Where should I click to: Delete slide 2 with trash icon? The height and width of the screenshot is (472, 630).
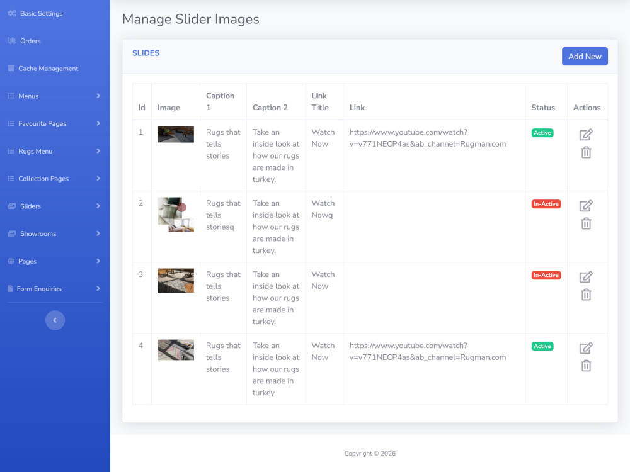pyautogui.click(x=586, y=223)
